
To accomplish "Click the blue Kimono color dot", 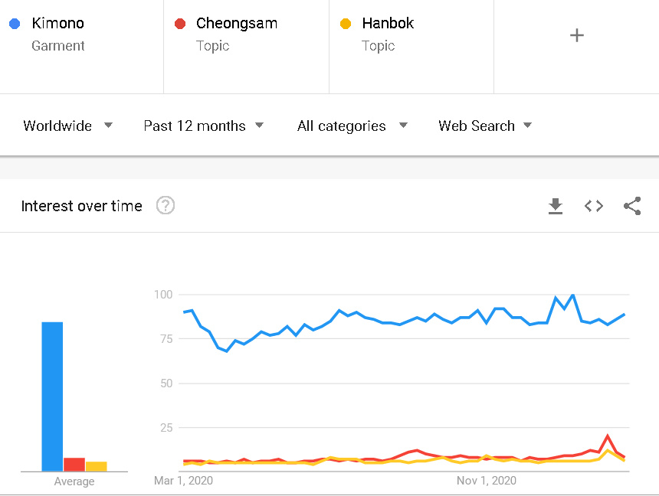I will [15, 24].
